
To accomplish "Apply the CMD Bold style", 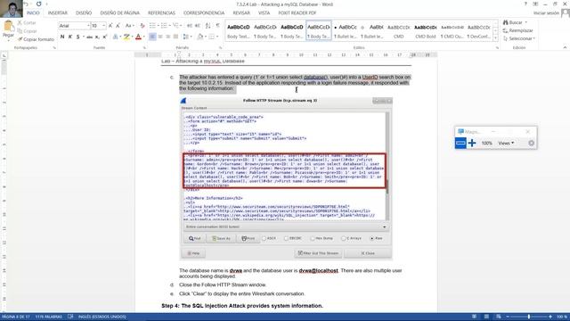I will click(x=426, y=31).
